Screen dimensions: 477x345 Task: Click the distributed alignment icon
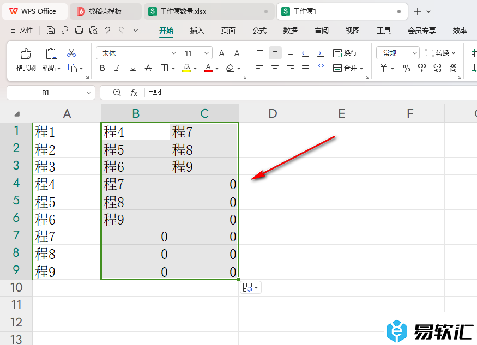point(321,68)
